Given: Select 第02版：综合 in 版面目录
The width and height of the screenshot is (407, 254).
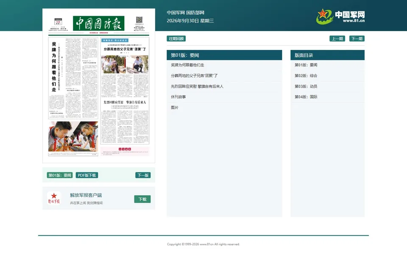Looking at the screenshot, I should (x=306, y=76).
